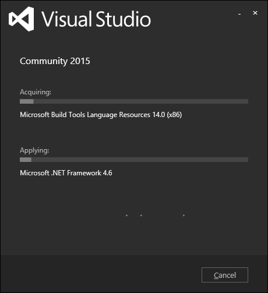268x293 pixels.
Task: Select the 'Community 2015' edition text
Action: pyautogui.click(x=55, y=61)
